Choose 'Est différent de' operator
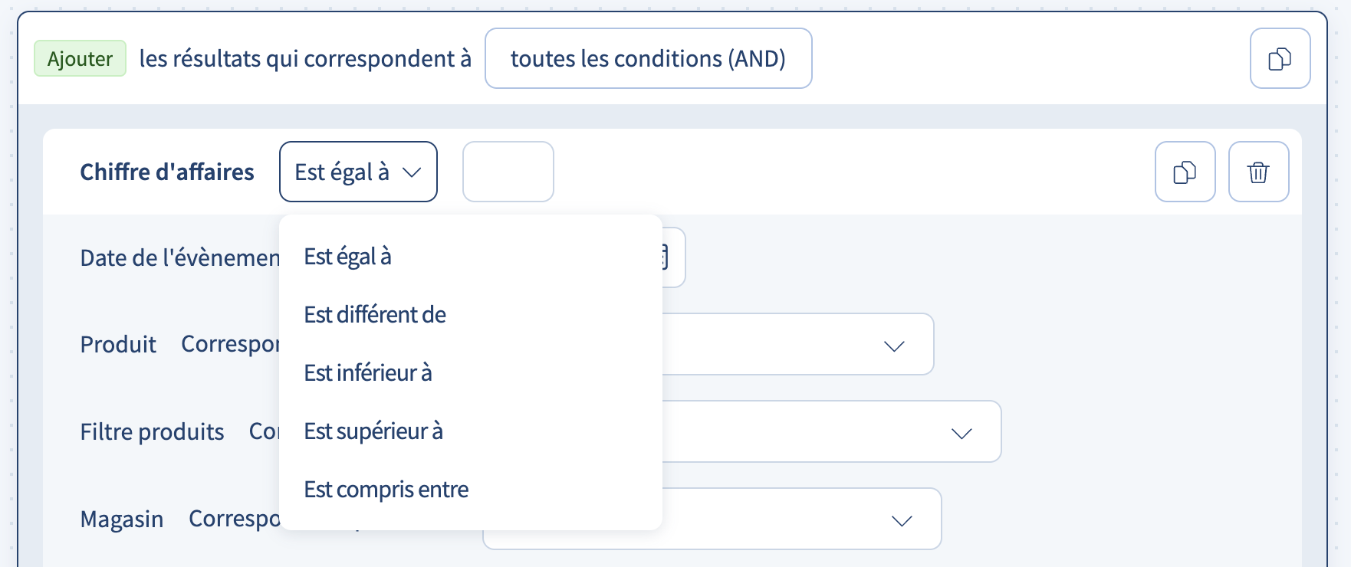The height and width of the screenshot is (567, 1351). click(x=374, y=314)
